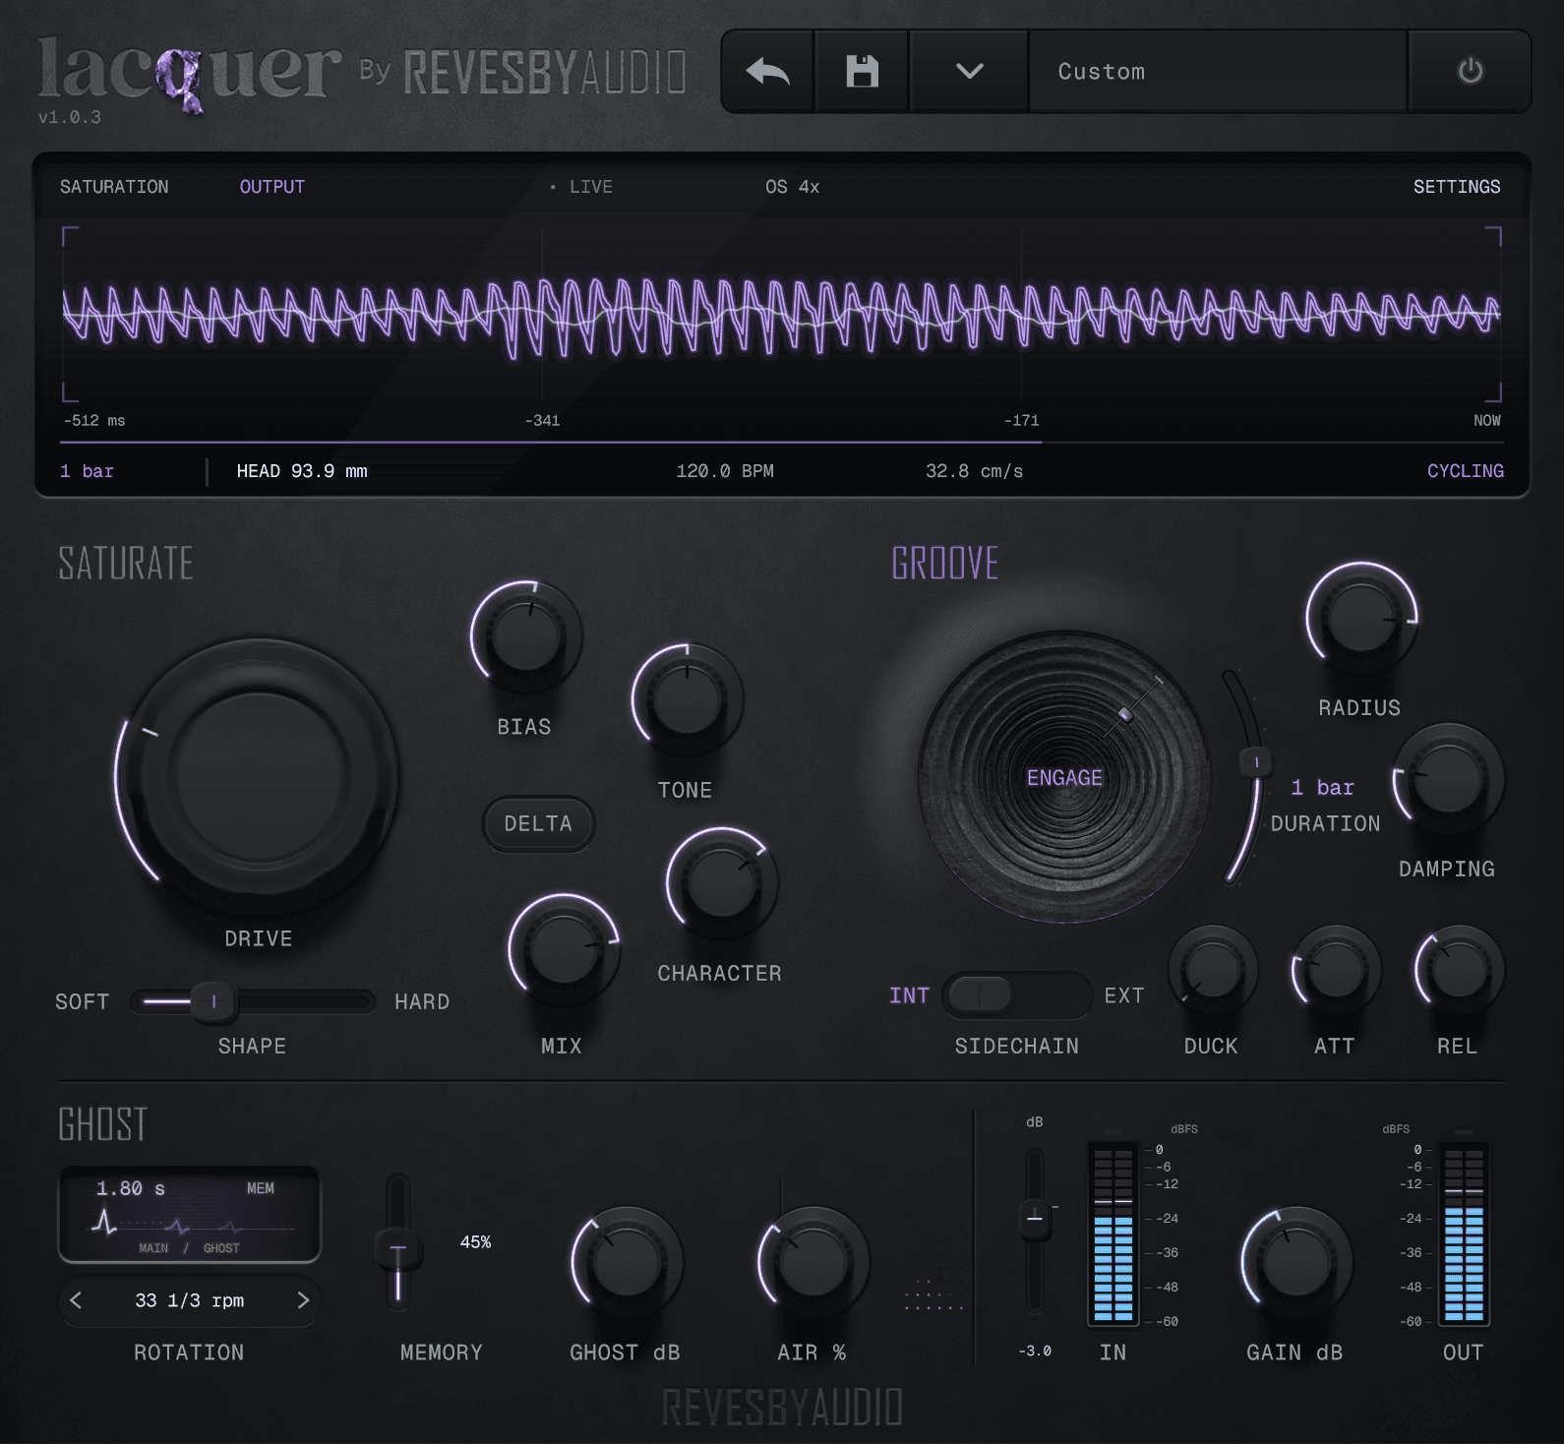The width and height of the screenshot is (1564, 1444).
Task: Select previous rotation speed with left arrow
Action: (77, 1300)
